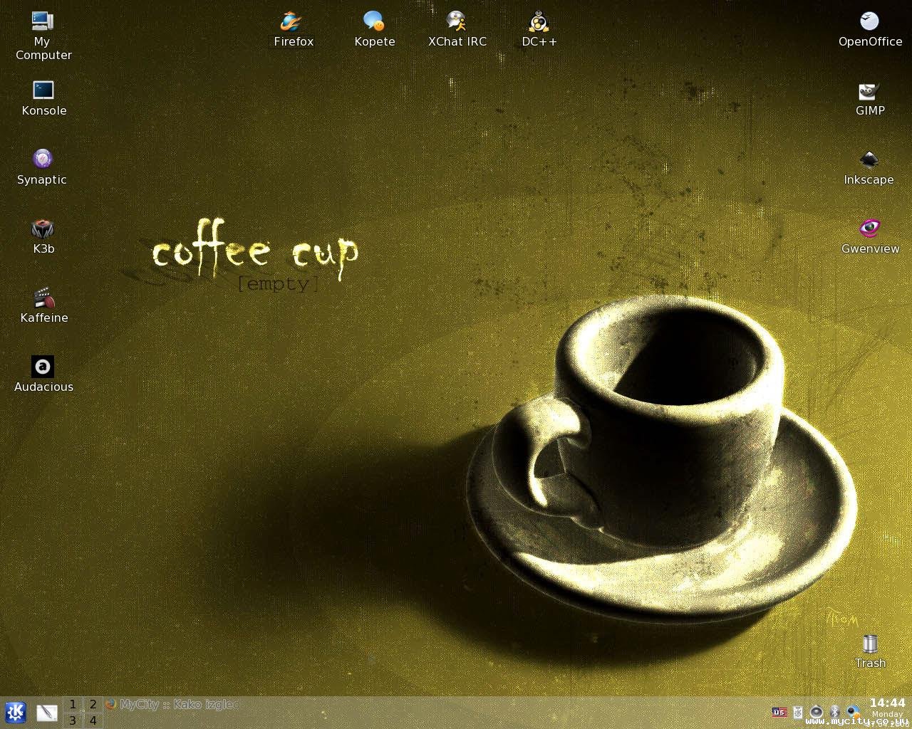The width and height of the screenshot is (912, 729).
Task: Open OpenOffice from the desktop
Action: (x=869, y=23)
